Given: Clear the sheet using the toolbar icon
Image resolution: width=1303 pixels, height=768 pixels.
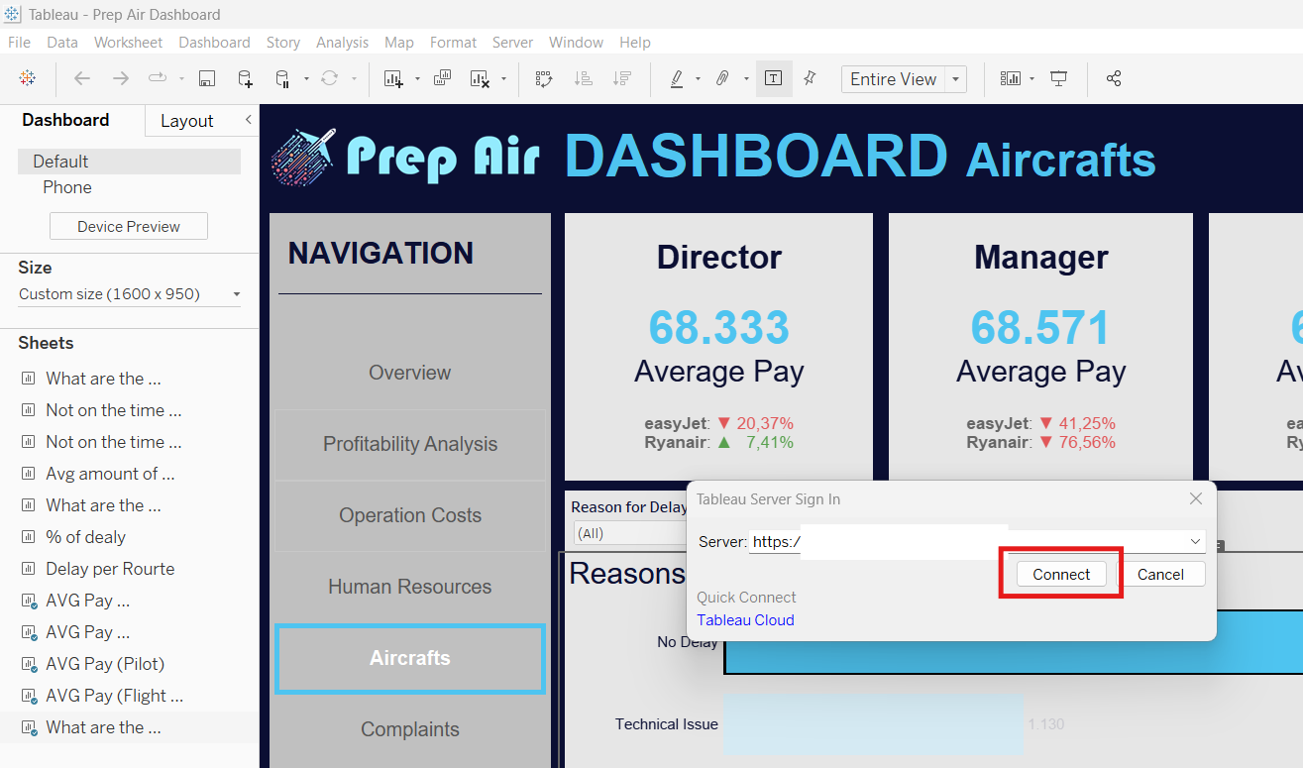Looking at the screenshot, I should (481, 78).
